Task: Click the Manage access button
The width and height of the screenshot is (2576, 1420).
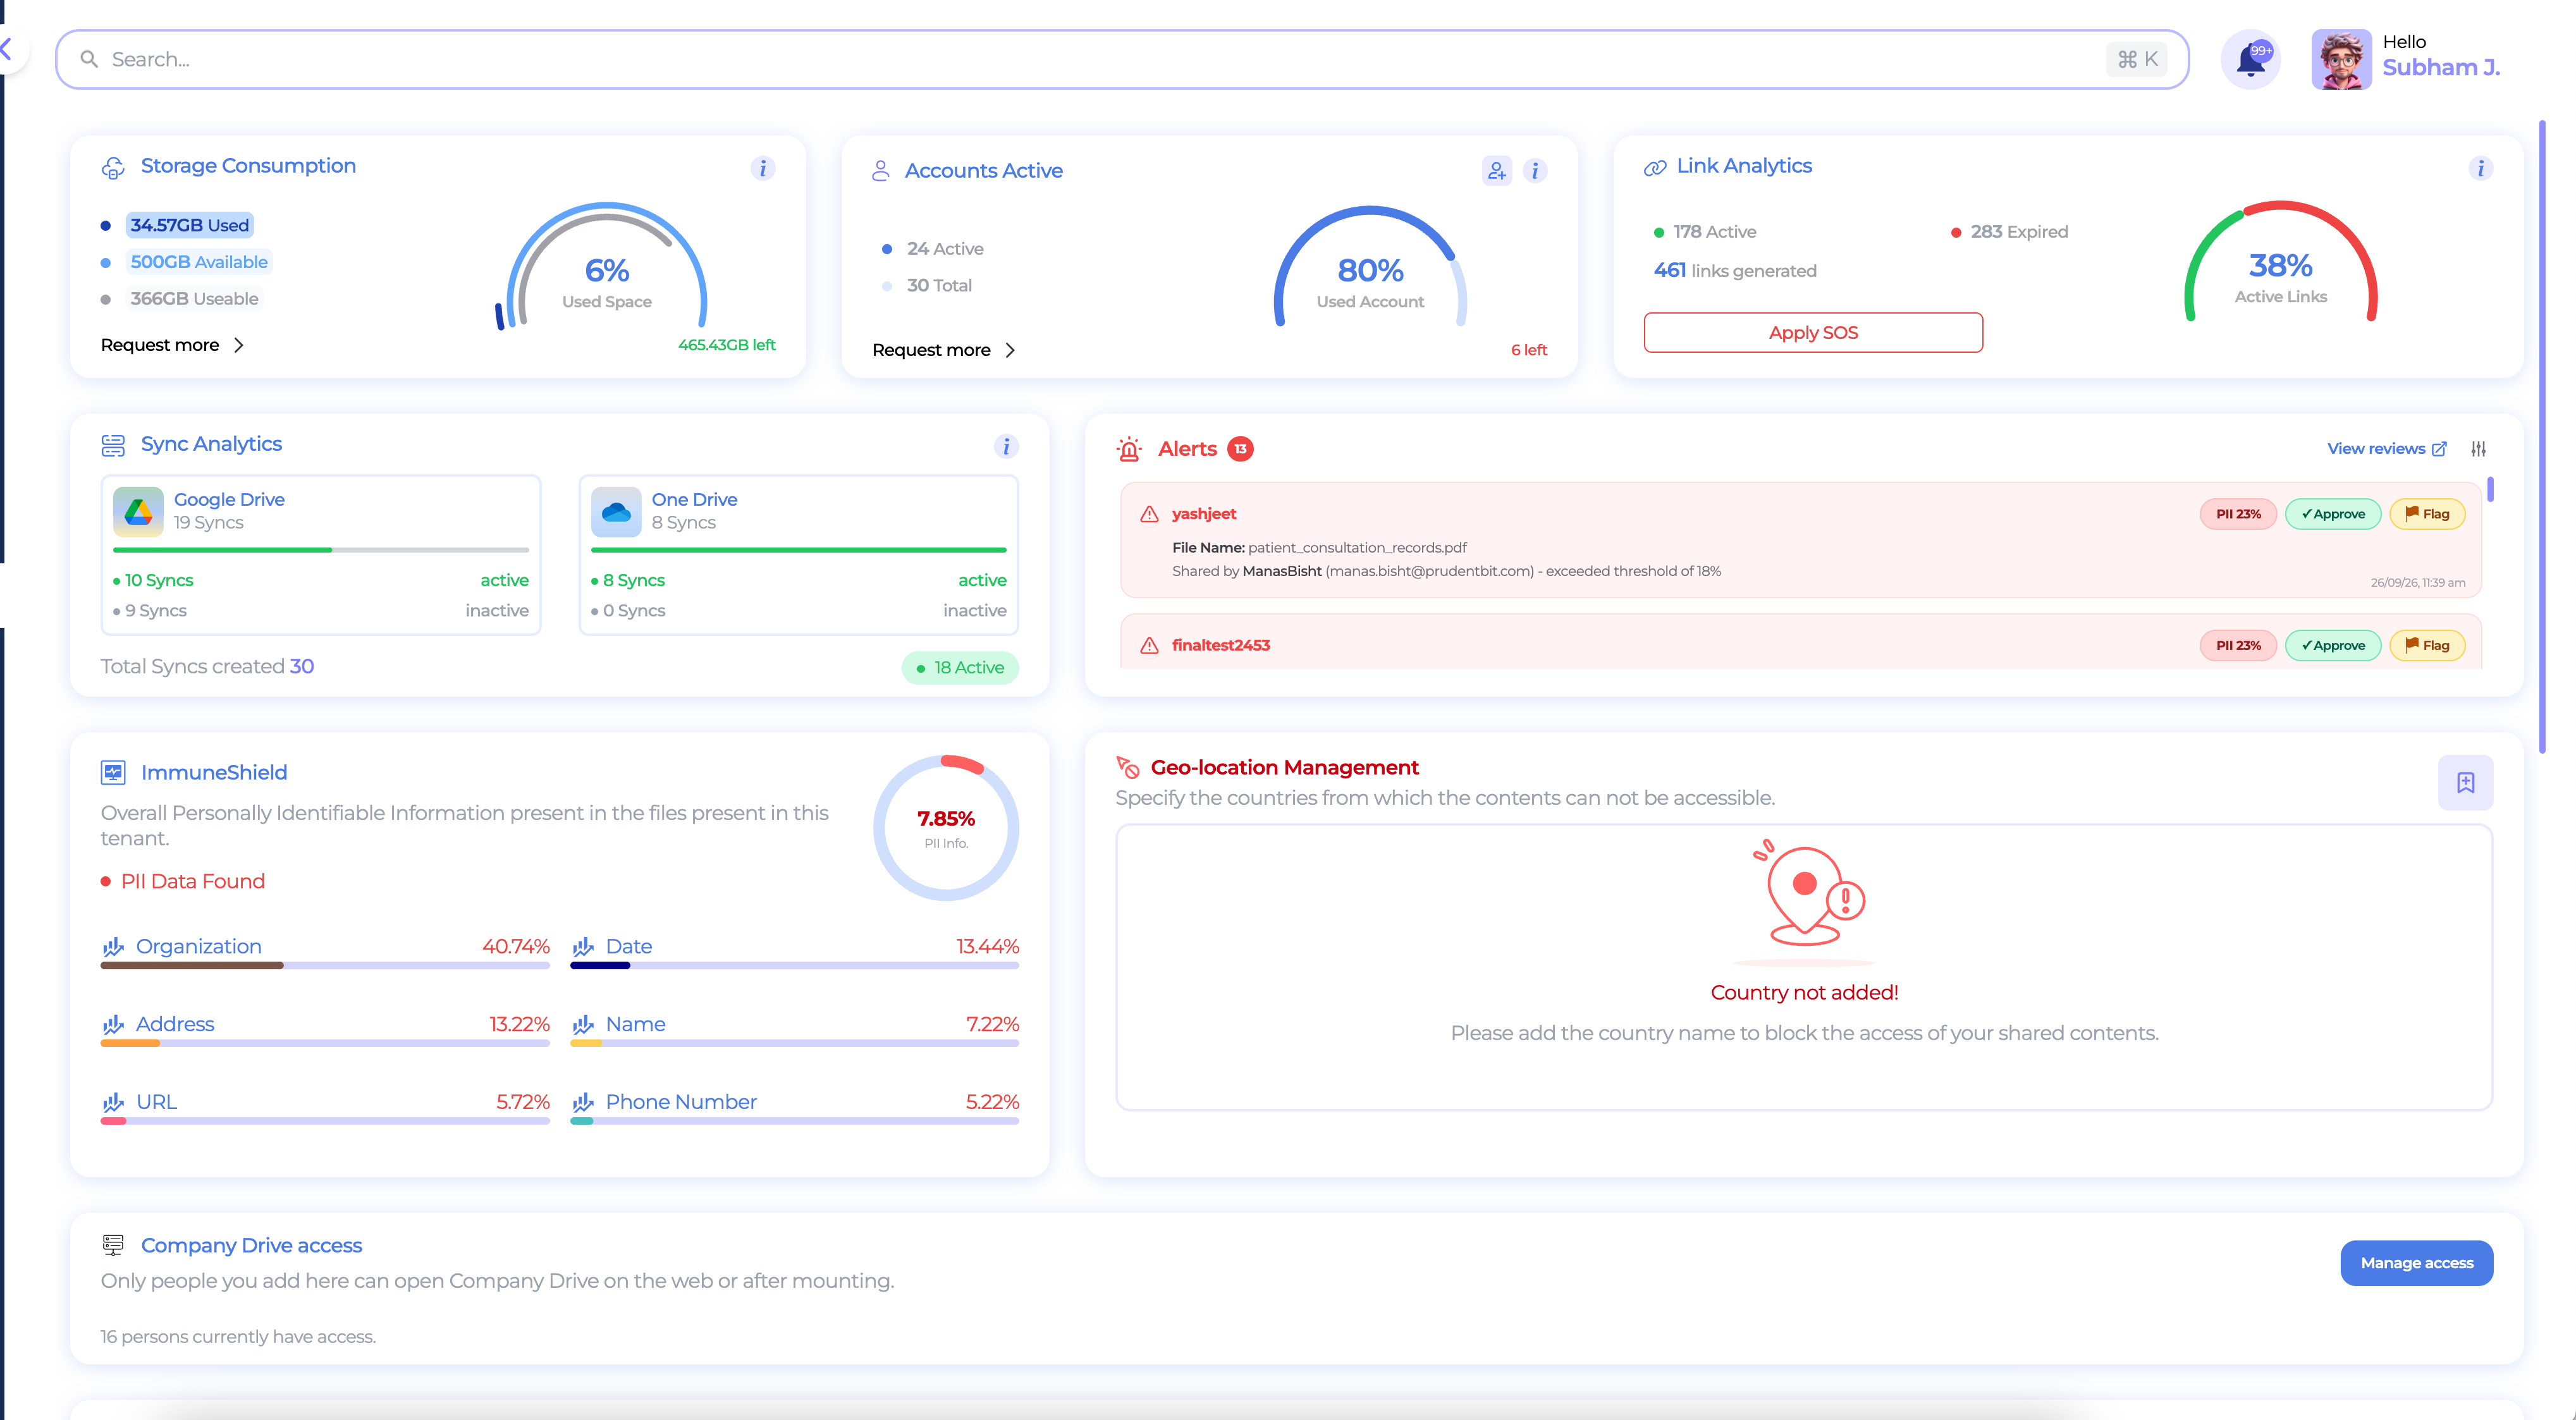Action: pyautogui.click(x=2416, y=1263)
